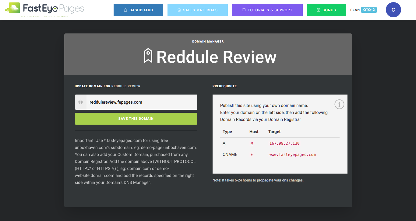Screen dimensions: 416x221
Task: Click the Host column header
Action: pyautogui.click(x=254, y=132)
